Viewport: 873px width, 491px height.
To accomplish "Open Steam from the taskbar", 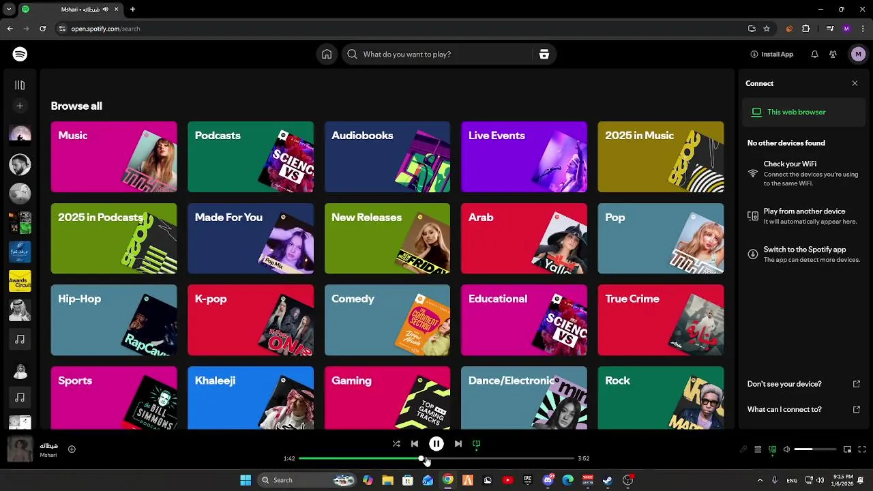I will coord(608,480).
